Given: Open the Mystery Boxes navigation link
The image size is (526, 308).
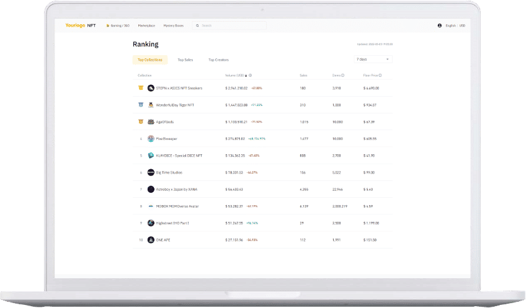Looking at the screenshot, I should point(174,25).
